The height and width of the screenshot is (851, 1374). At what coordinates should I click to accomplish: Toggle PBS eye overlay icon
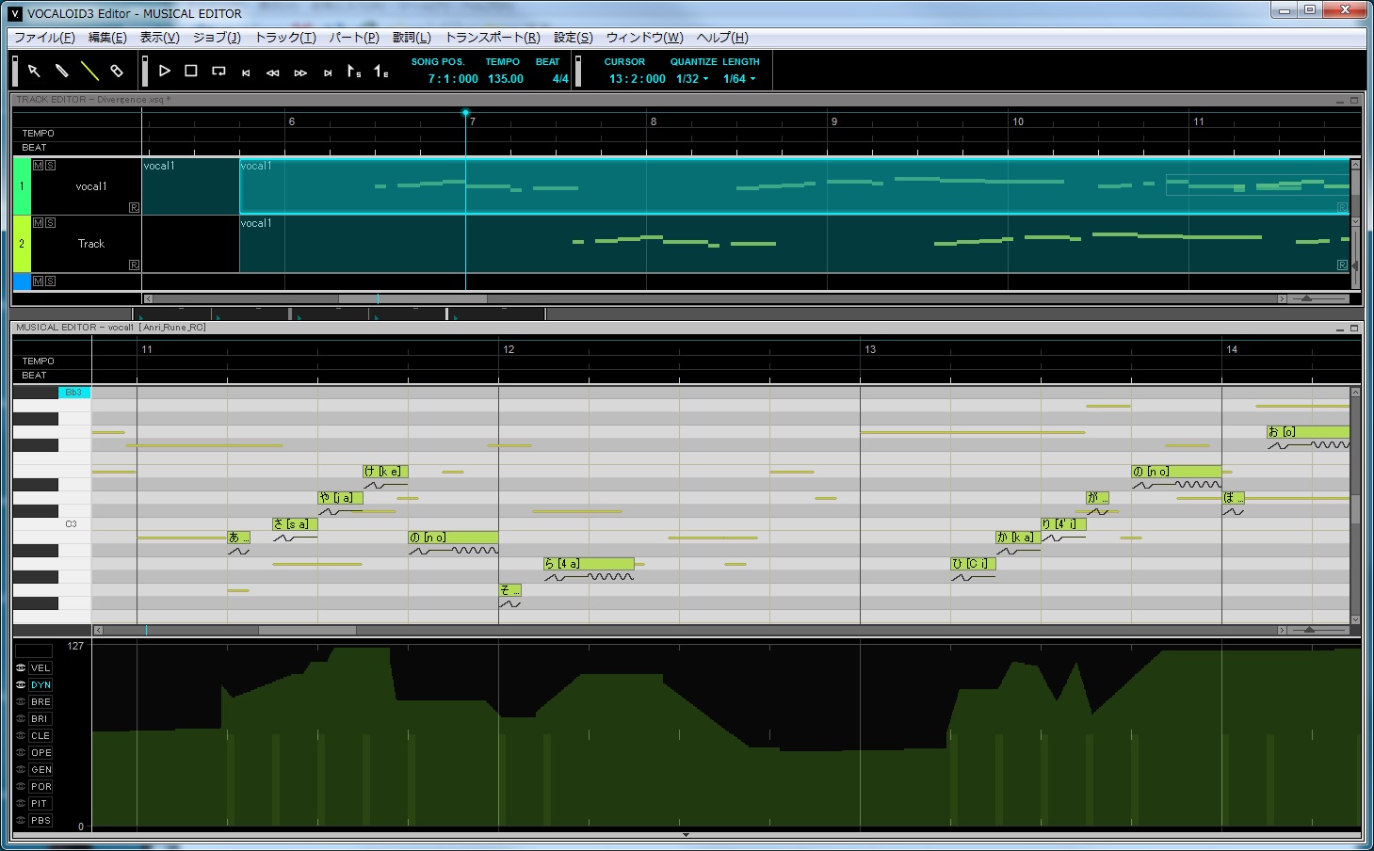[21, 820]
